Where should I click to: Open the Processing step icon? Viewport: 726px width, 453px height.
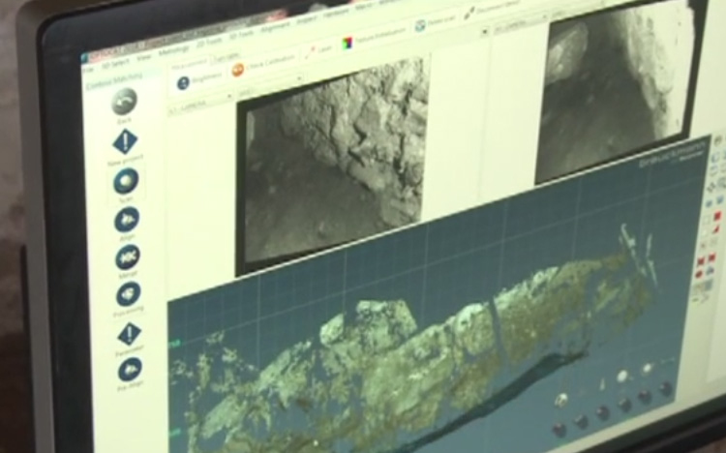(x=128, y=294)
